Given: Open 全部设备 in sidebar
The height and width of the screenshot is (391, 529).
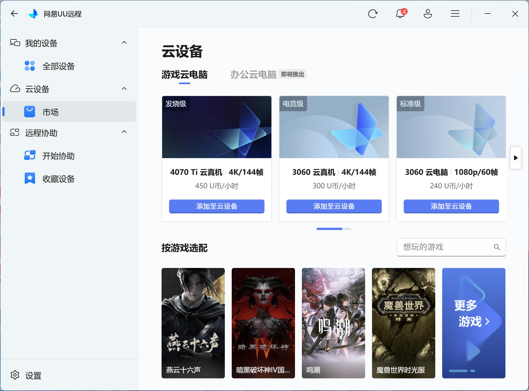Looking at the screenshot, I should [x=69, y=66].
